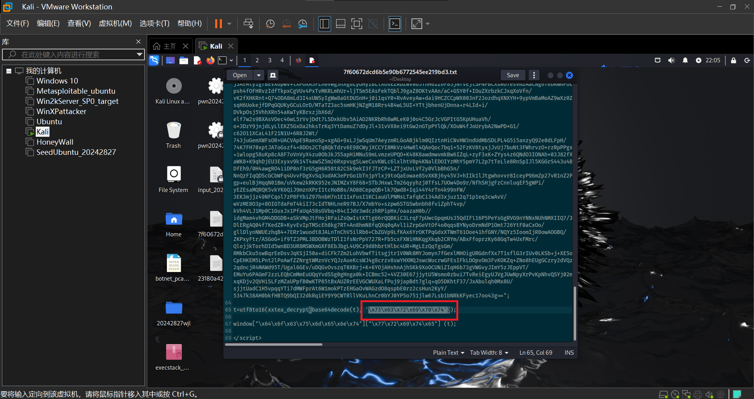This screenshot has height=399, width=754.
Task: Lock the Kali screen
Action: (x=734, y=60)
